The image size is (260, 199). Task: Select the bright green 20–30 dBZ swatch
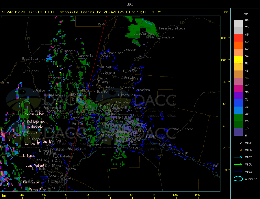pos(238,118)
